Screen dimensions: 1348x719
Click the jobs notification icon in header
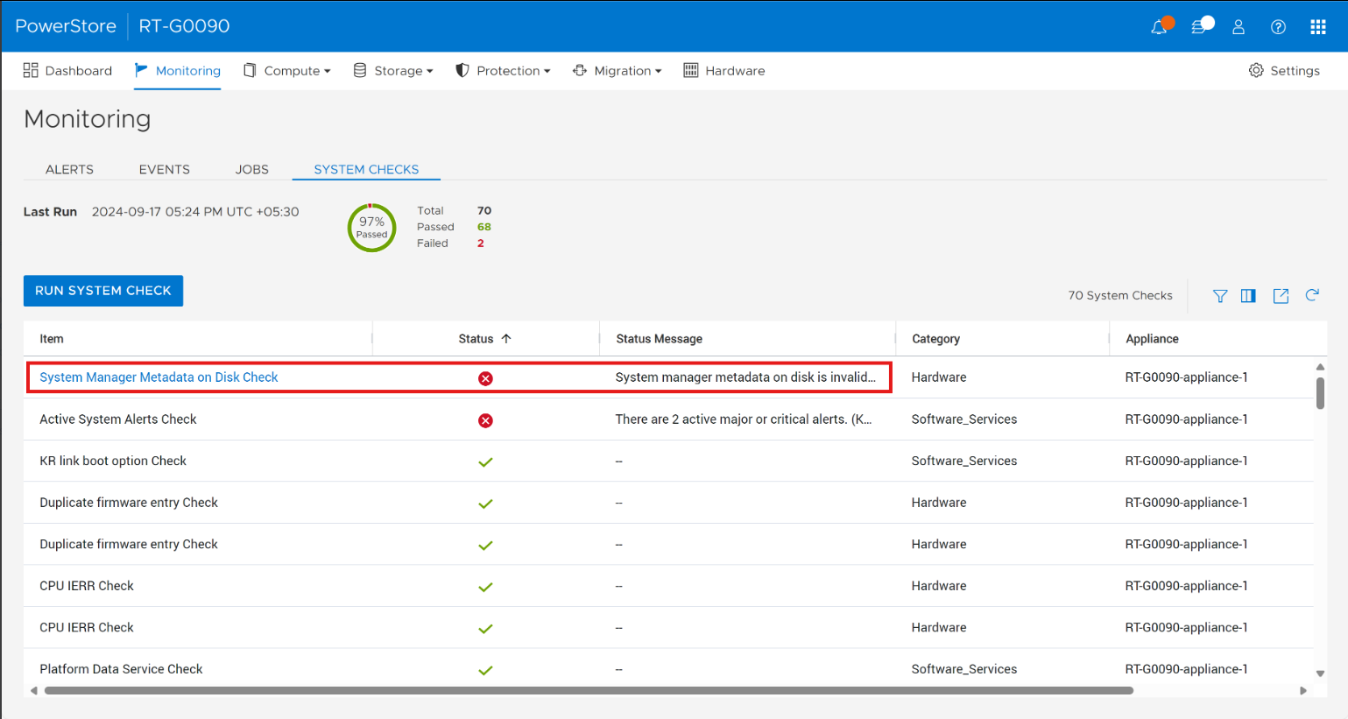(x=1199, y=27)
